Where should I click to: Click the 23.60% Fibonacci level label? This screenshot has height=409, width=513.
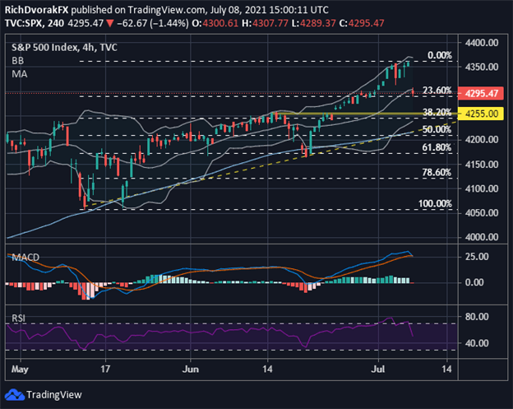point(437,90)
